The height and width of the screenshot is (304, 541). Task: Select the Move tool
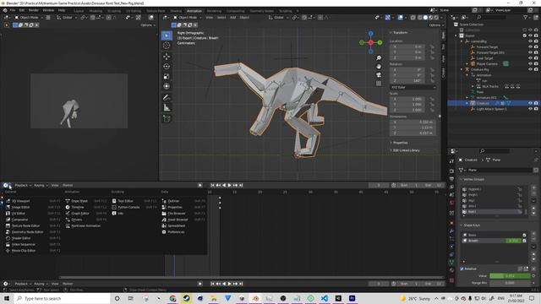[167, 57]
